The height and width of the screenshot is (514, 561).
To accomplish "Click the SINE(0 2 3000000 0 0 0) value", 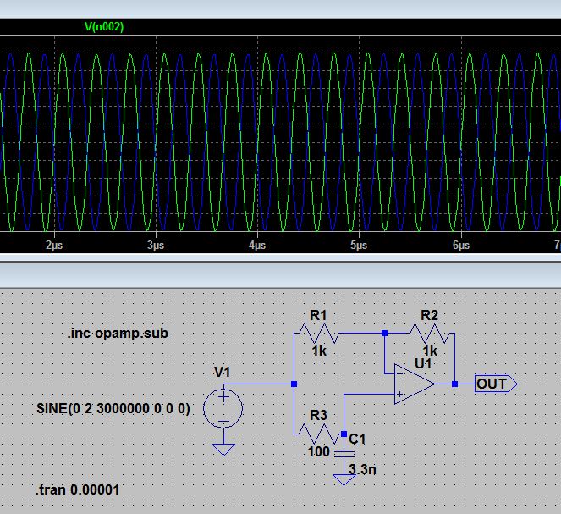I will click(113, 408).
